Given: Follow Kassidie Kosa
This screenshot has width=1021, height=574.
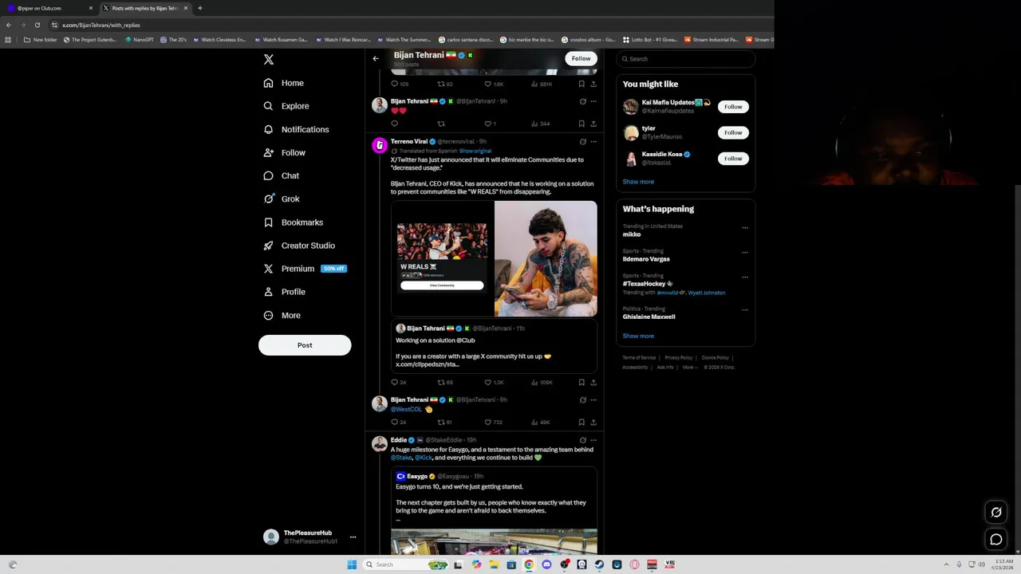Looking at the screenshot, I should [x=733, y=159].
